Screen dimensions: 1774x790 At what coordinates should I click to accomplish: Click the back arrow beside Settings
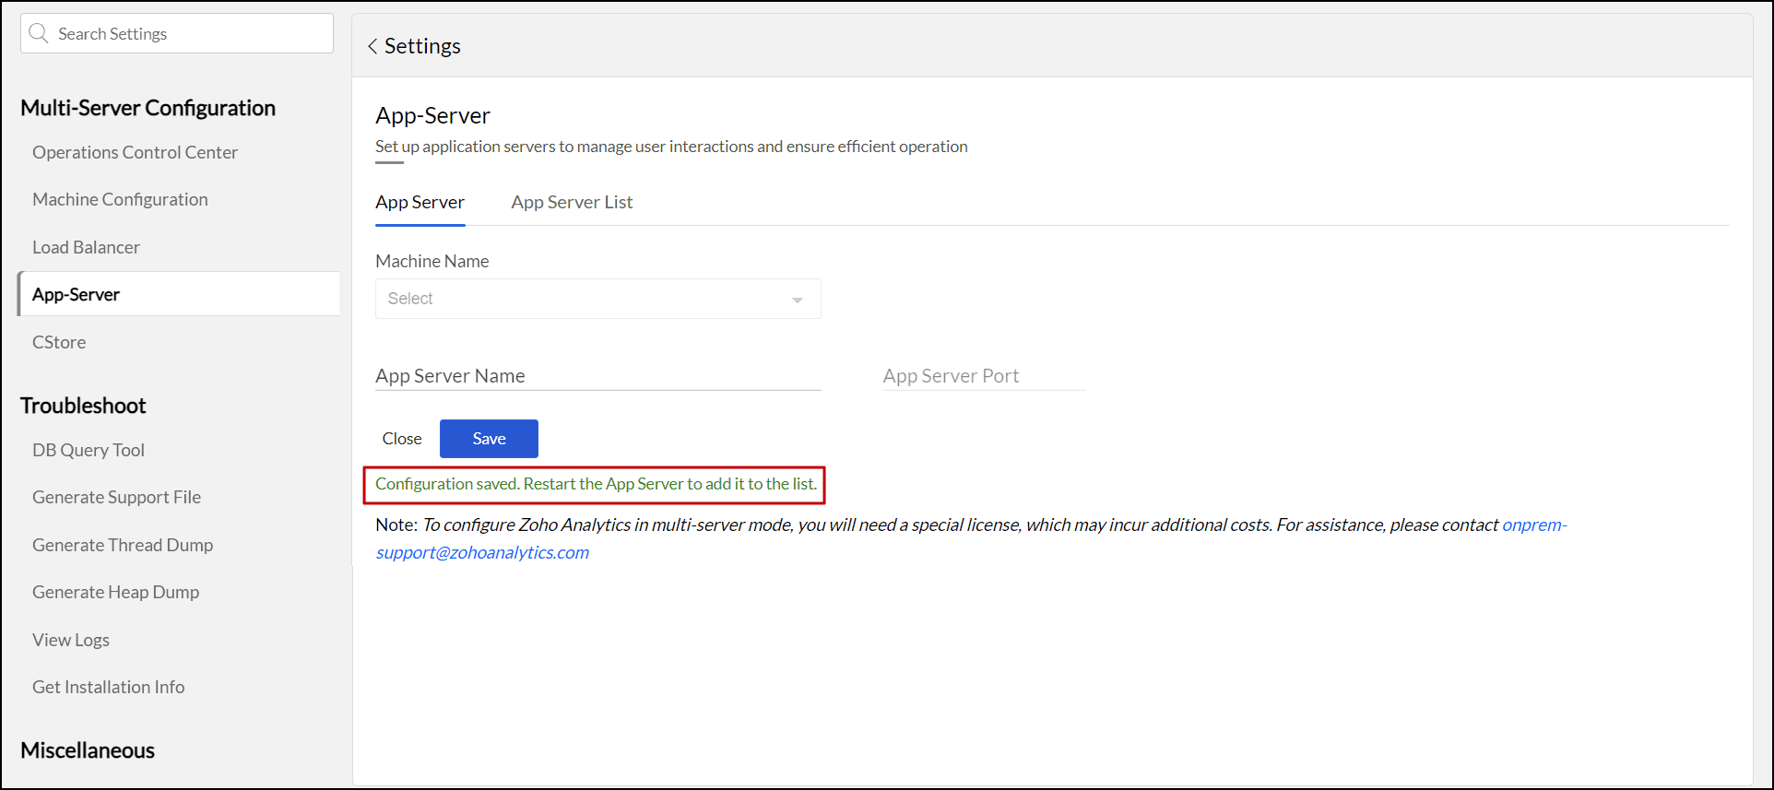[373, 46]
